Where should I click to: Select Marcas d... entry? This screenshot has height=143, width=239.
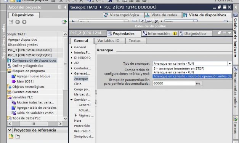tap(82, 94)
